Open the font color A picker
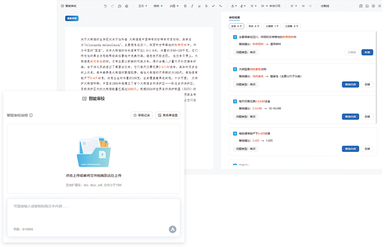 233,6
